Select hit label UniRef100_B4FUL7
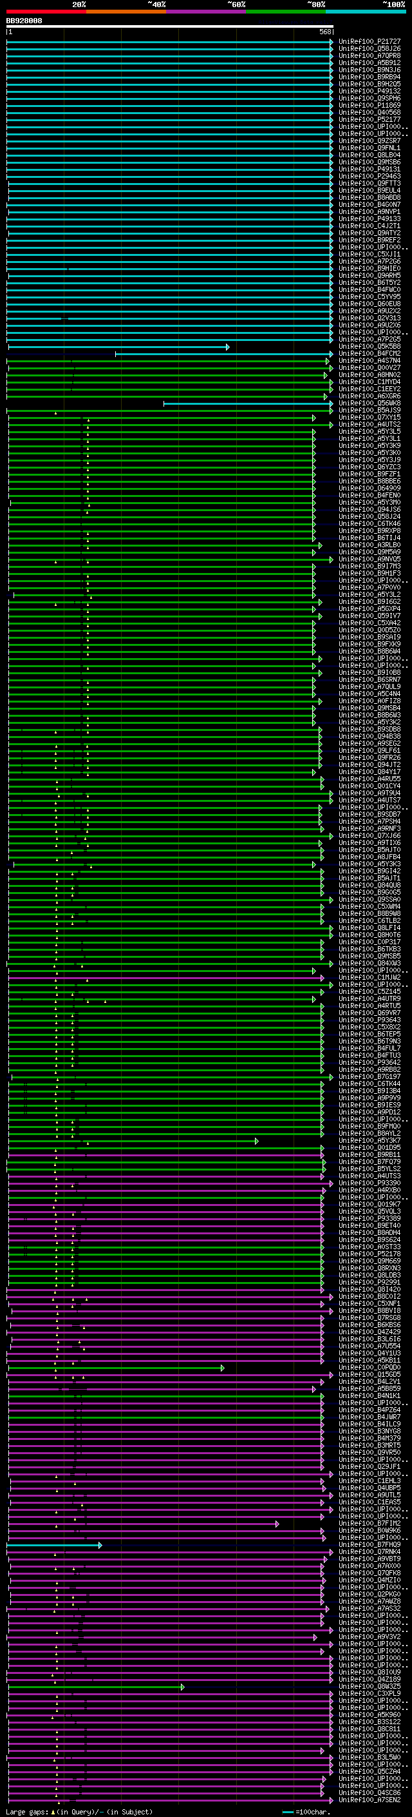This screenshot has width=412, height=1817. [369, 1048]
